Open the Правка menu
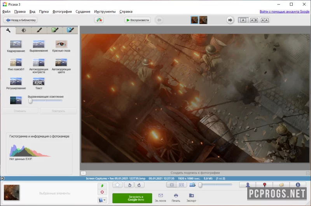This screenshot has width=311, height=206. coord(20,12)
